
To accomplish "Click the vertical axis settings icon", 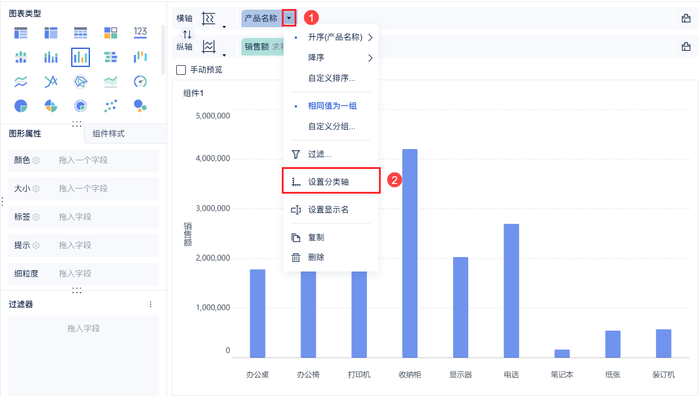I will pyautogui.click(x=208, y=46).
